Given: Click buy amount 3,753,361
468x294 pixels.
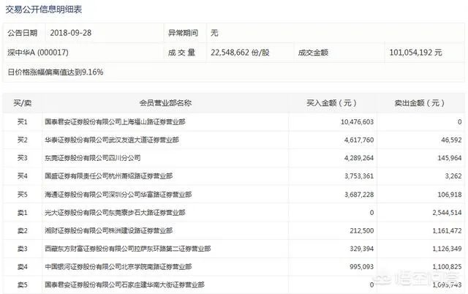Looking at the screenshot, I should (x=359, y=176).
